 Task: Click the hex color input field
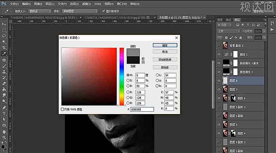142,109
